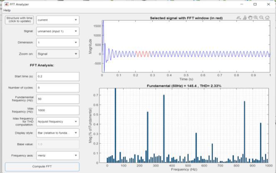Open the Display style dropdown
Image resolution: width=276 pixels, height=173 pixels.
click(x=58, y=133)
